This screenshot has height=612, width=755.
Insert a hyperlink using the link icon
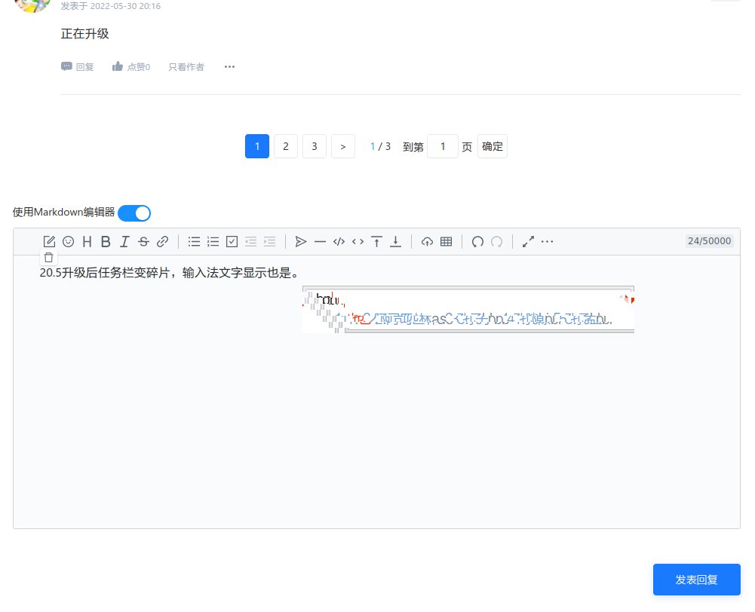click(x=162, y=241)
